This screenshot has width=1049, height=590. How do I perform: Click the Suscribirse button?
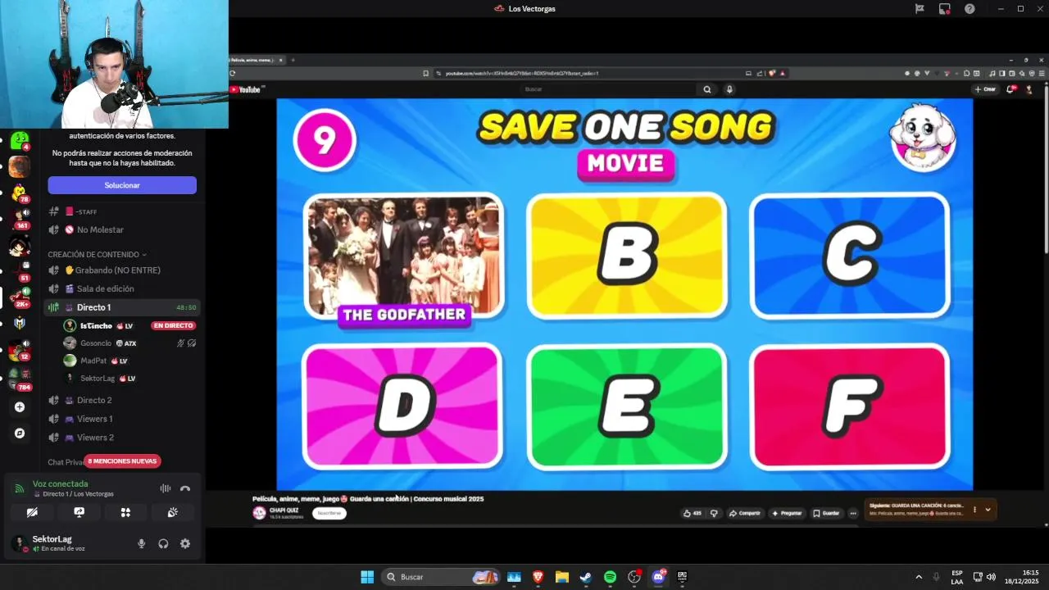click(329, 513)
